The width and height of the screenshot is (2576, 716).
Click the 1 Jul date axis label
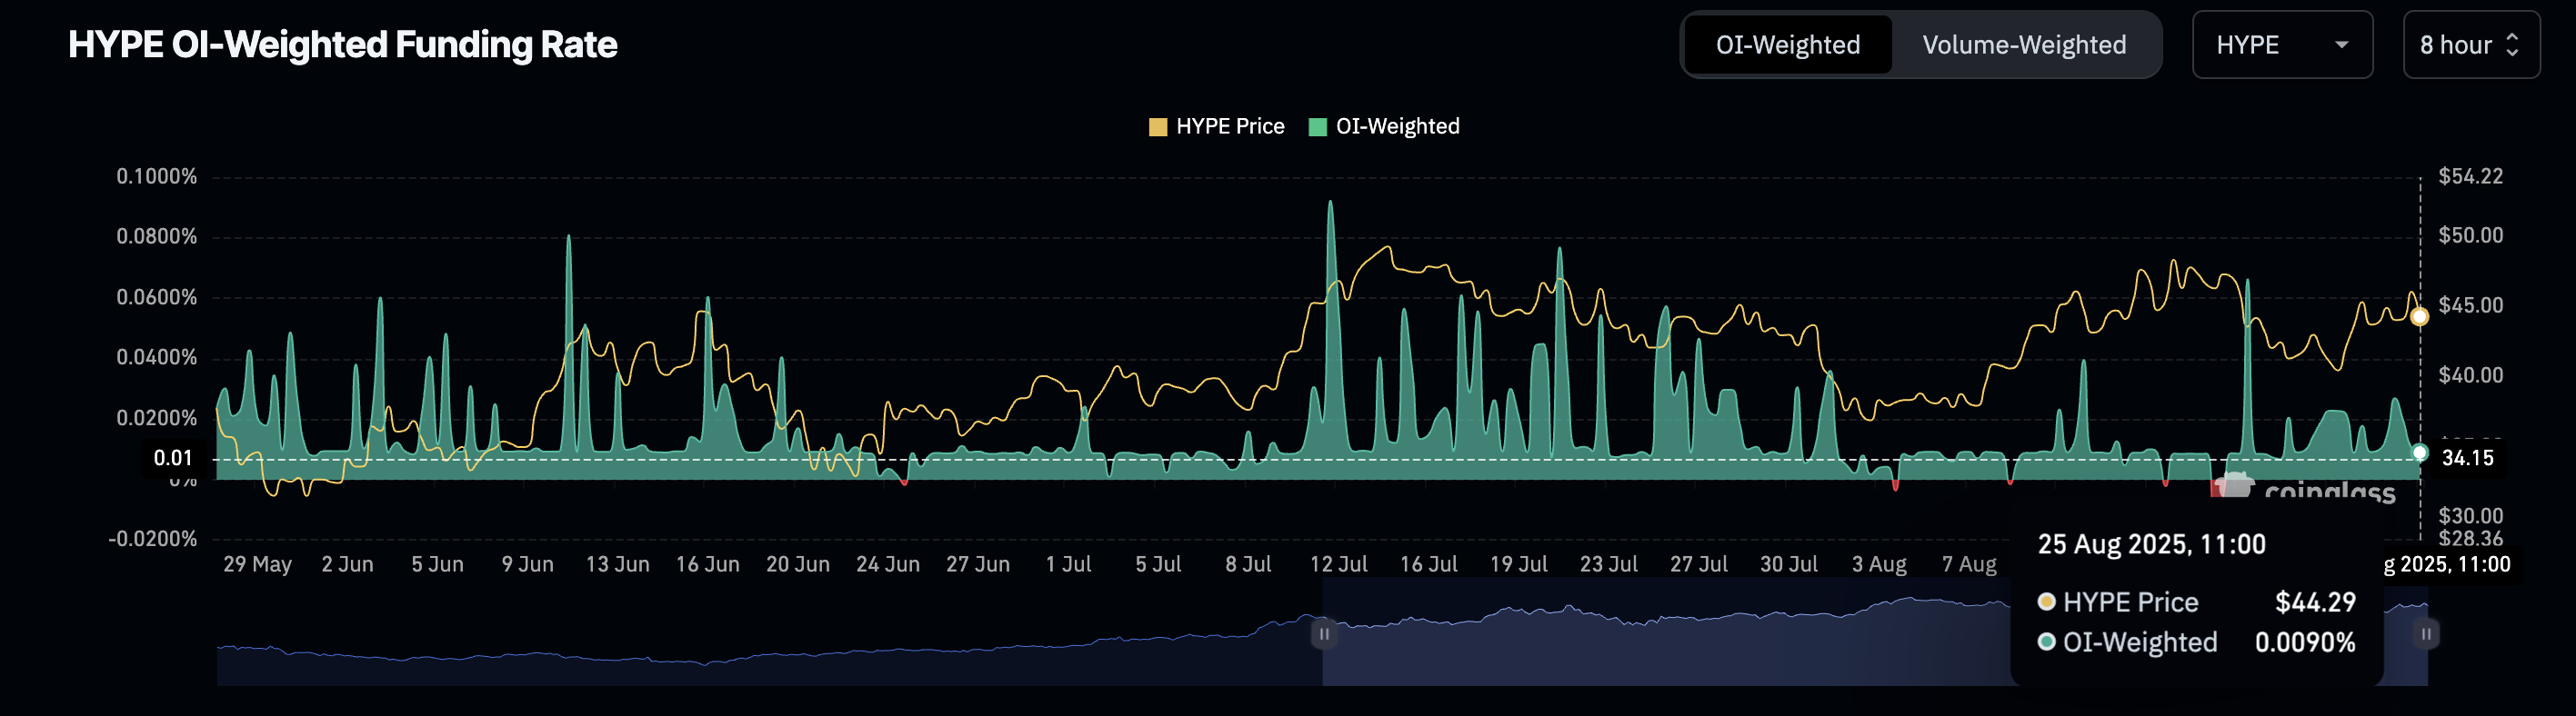[x=1068, y=564]
